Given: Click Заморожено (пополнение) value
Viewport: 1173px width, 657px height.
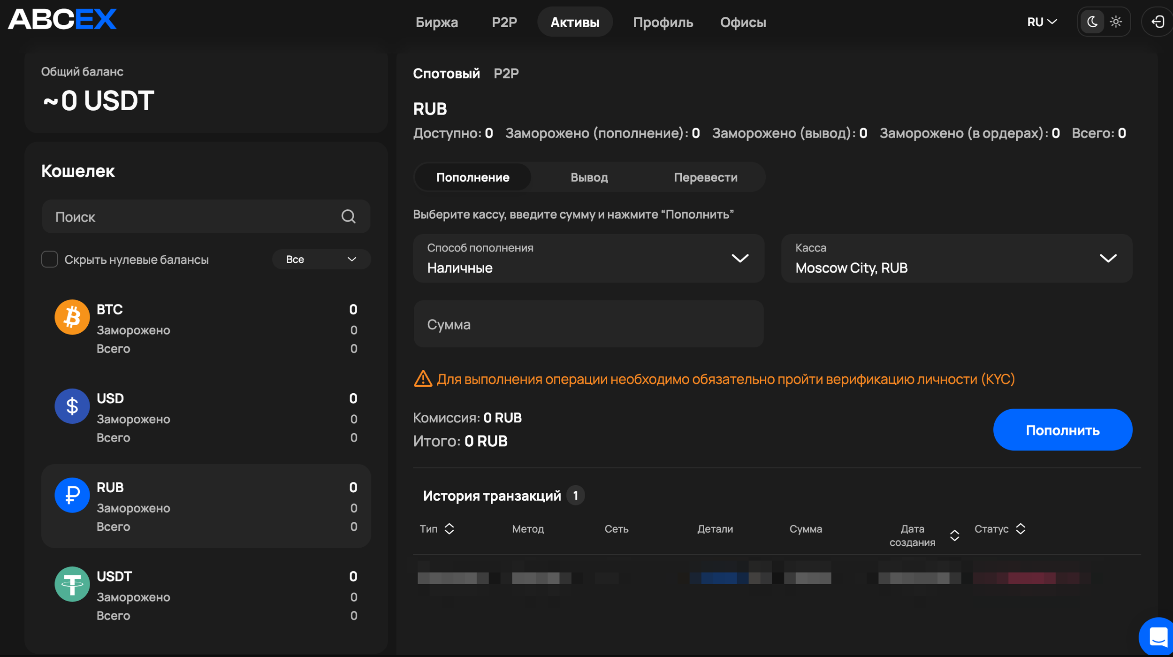Looking at the screenshot, I should tap(696, 133).
